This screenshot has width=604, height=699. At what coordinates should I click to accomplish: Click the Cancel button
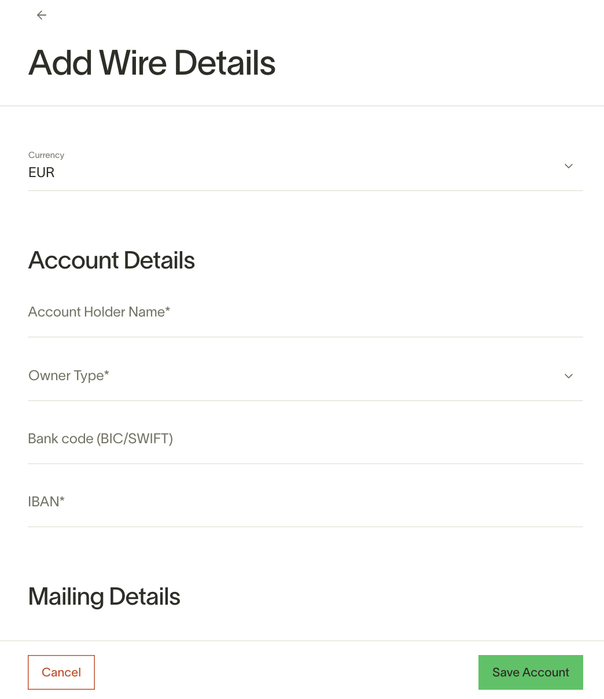pyautogui.click(x=61, y=672)
